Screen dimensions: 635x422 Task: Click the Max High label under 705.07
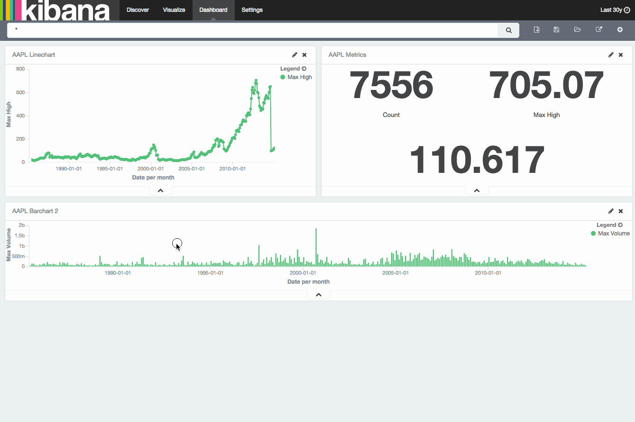tap(546, 115)
